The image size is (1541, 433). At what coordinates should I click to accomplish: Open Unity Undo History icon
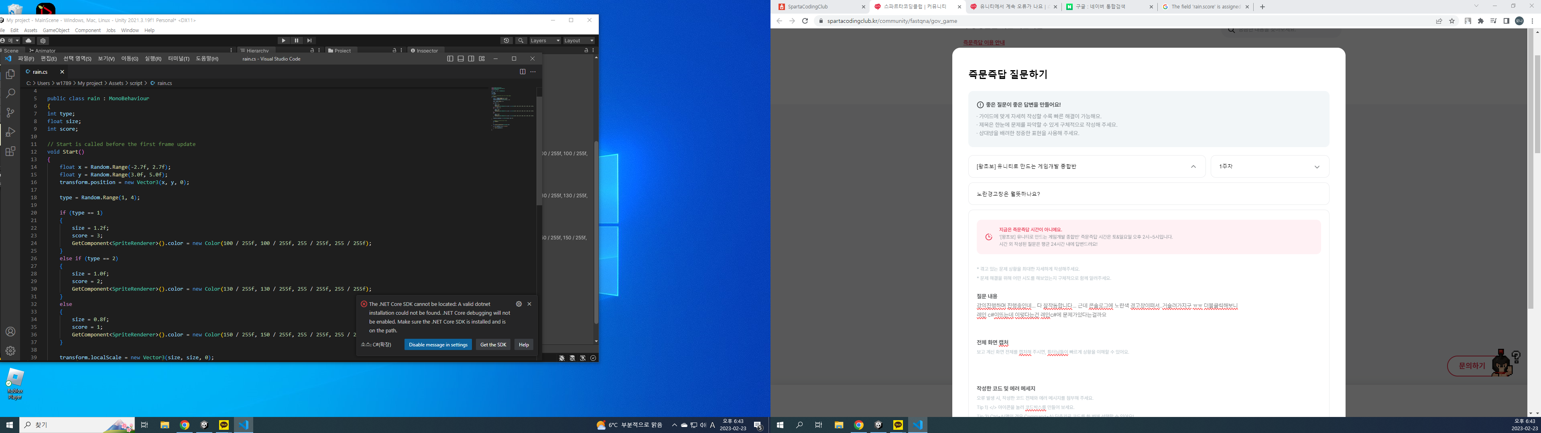click(506, 40)
